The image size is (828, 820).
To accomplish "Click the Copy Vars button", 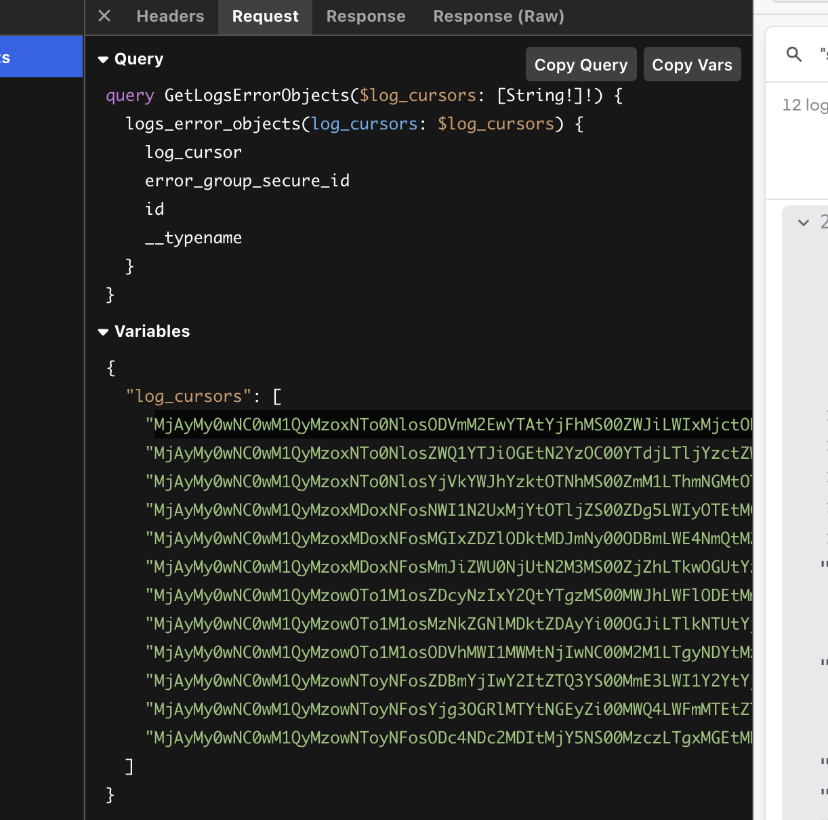I will [692, 64].
